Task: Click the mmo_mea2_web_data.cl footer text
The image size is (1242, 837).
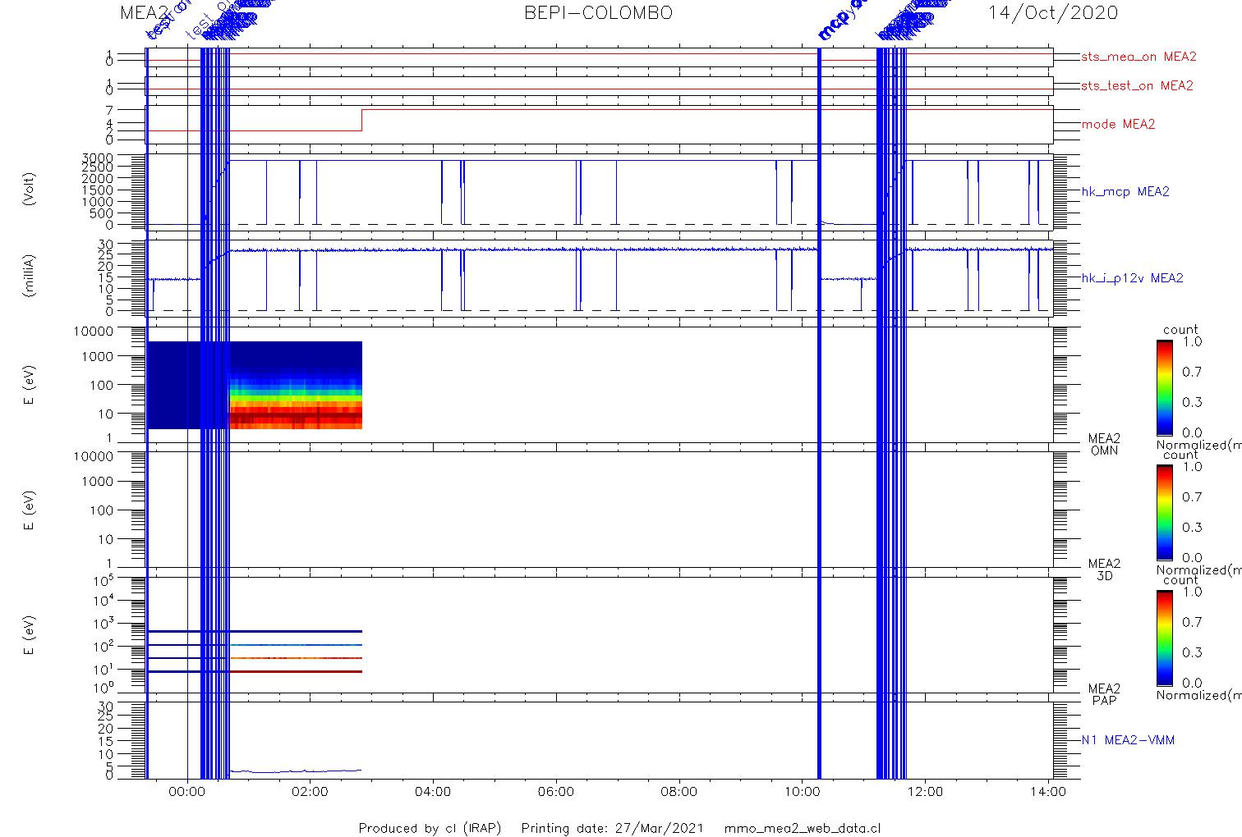Action: 803,828
